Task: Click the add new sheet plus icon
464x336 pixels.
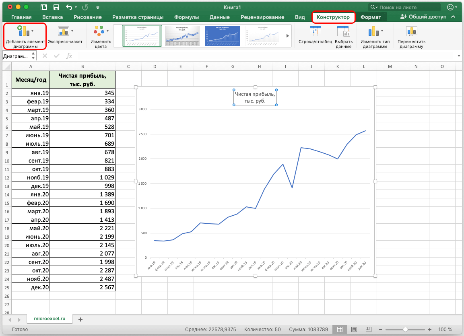Action: point(80,320)
